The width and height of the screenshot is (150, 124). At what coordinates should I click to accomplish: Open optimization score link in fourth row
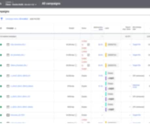coord(100,76)
